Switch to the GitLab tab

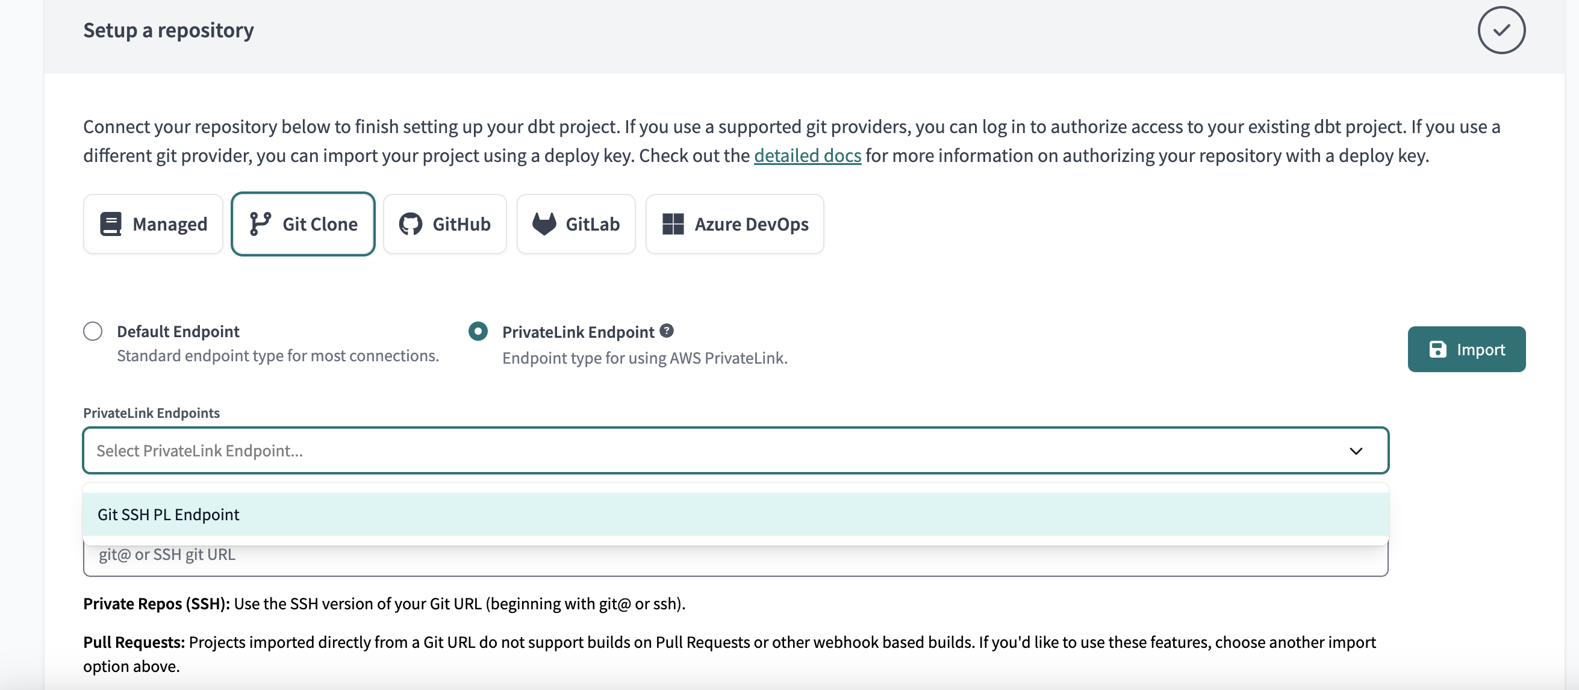pos(576,223)
